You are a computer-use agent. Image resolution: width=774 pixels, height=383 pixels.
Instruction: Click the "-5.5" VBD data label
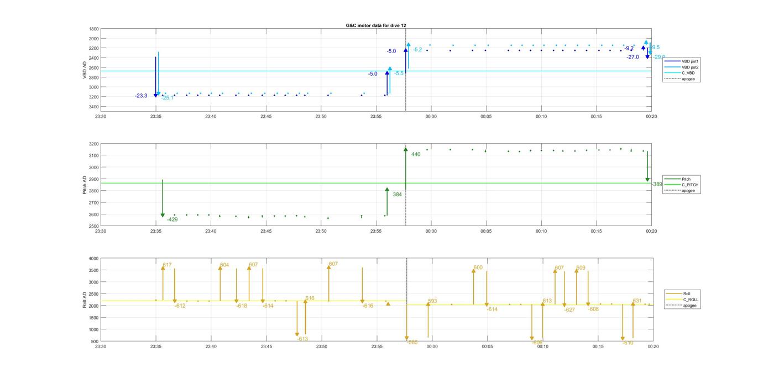pos(399,74)
